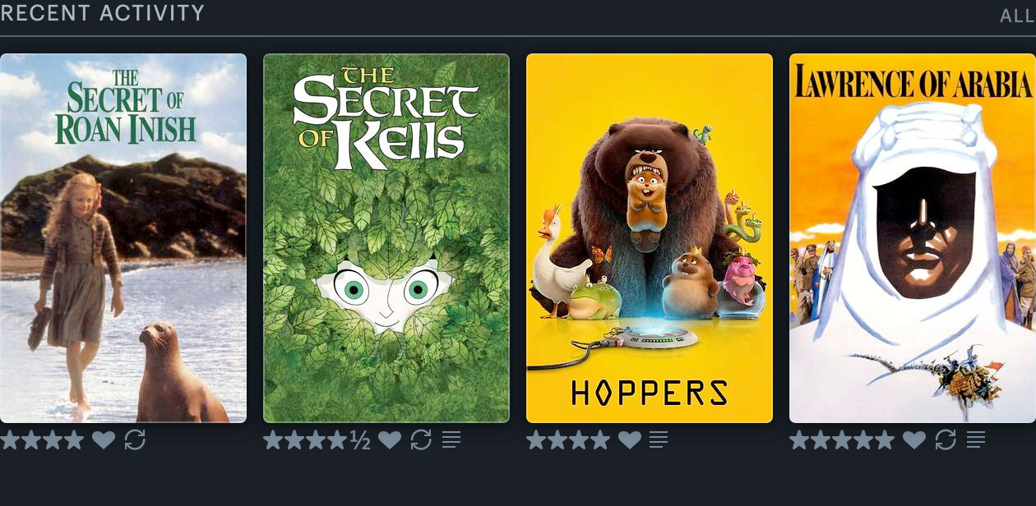Click four-star rating under Hoppers
1036x506 pixels.
click(568, 440)
